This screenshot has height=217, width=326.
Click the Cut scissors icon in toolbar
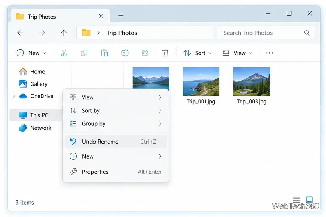tap(64, 53)
